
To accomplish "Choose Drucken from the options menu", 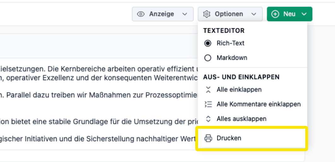I will tap(229, 138).
